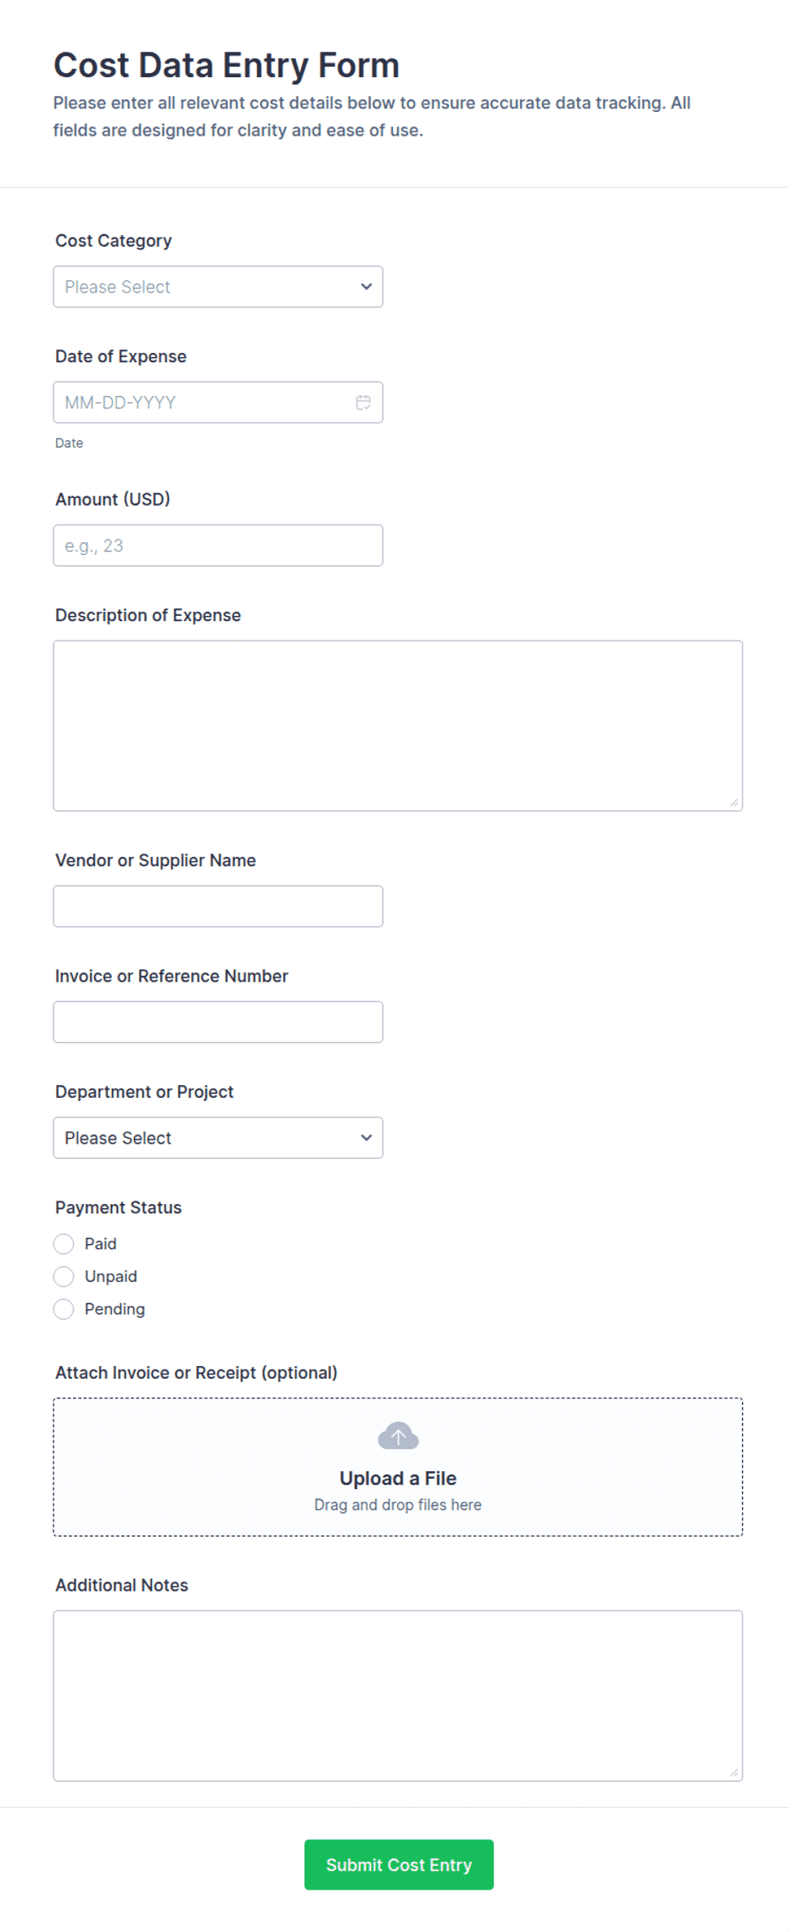
Task: Click the cloud upload icon
Action: (x=398, y=1436)
